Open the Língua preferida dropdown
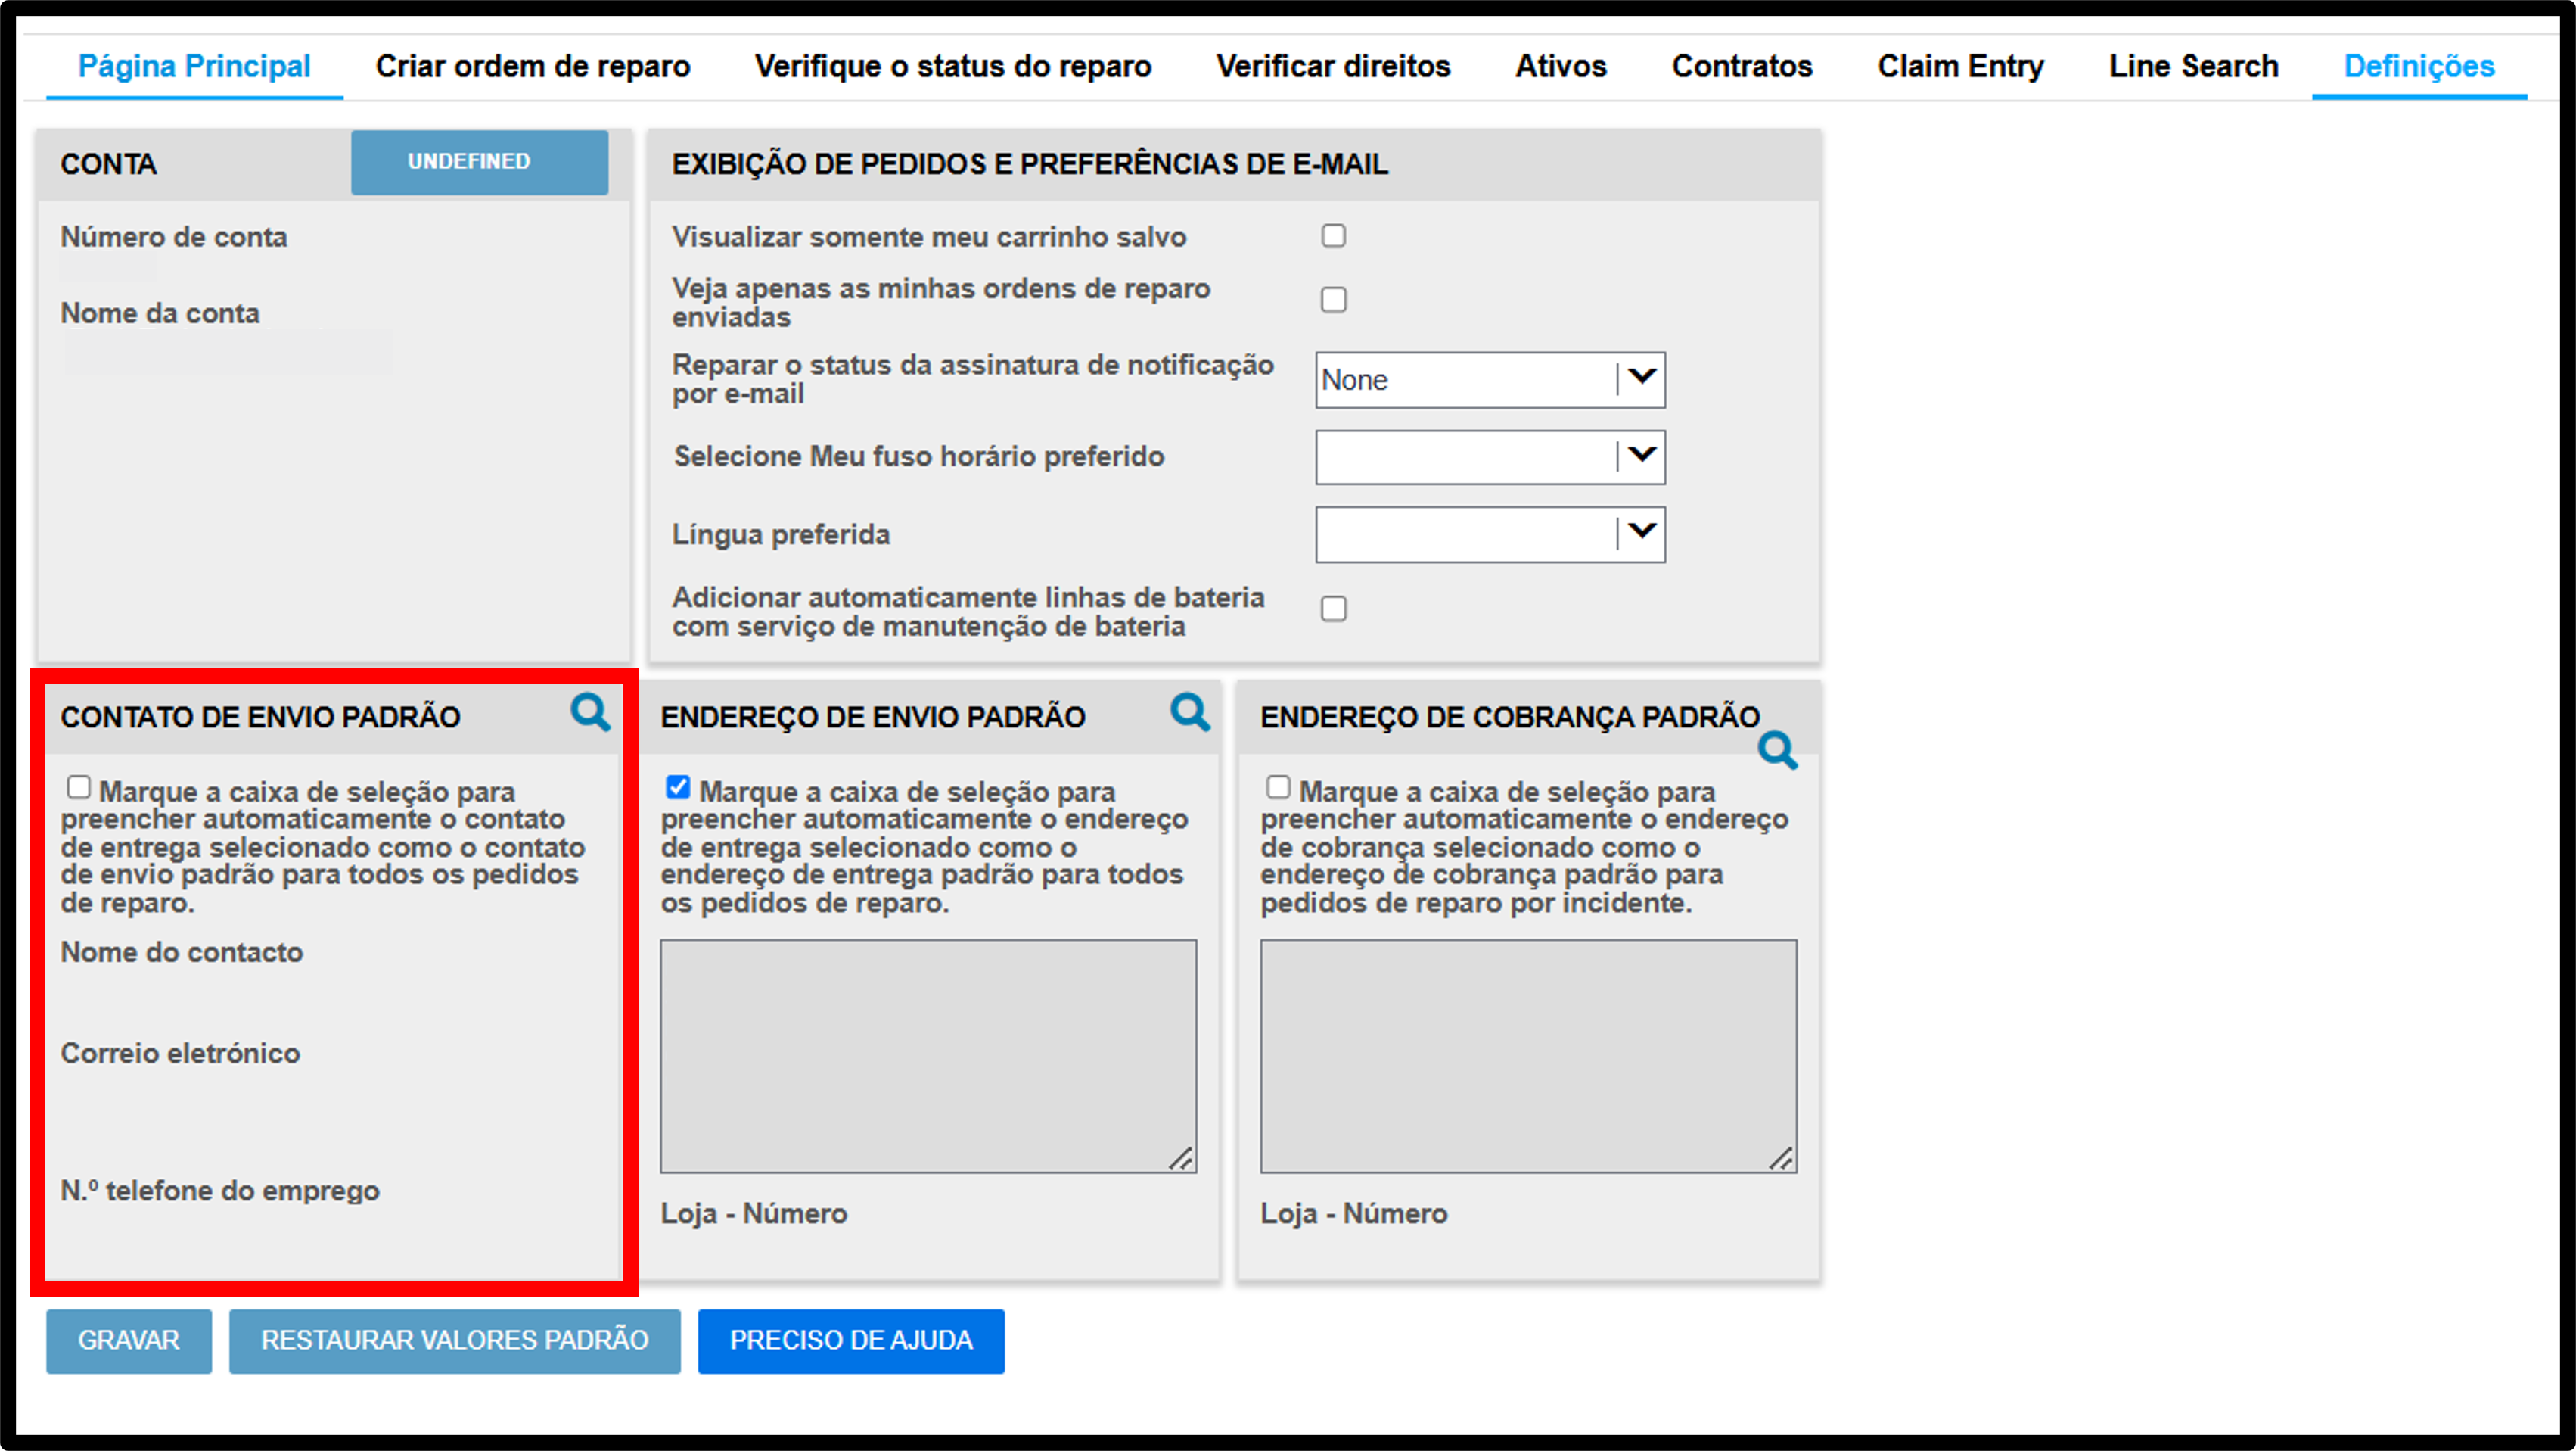The width and height of the screenshot is (2576, 1451). pyautogui.click(x=1490, y=534)
